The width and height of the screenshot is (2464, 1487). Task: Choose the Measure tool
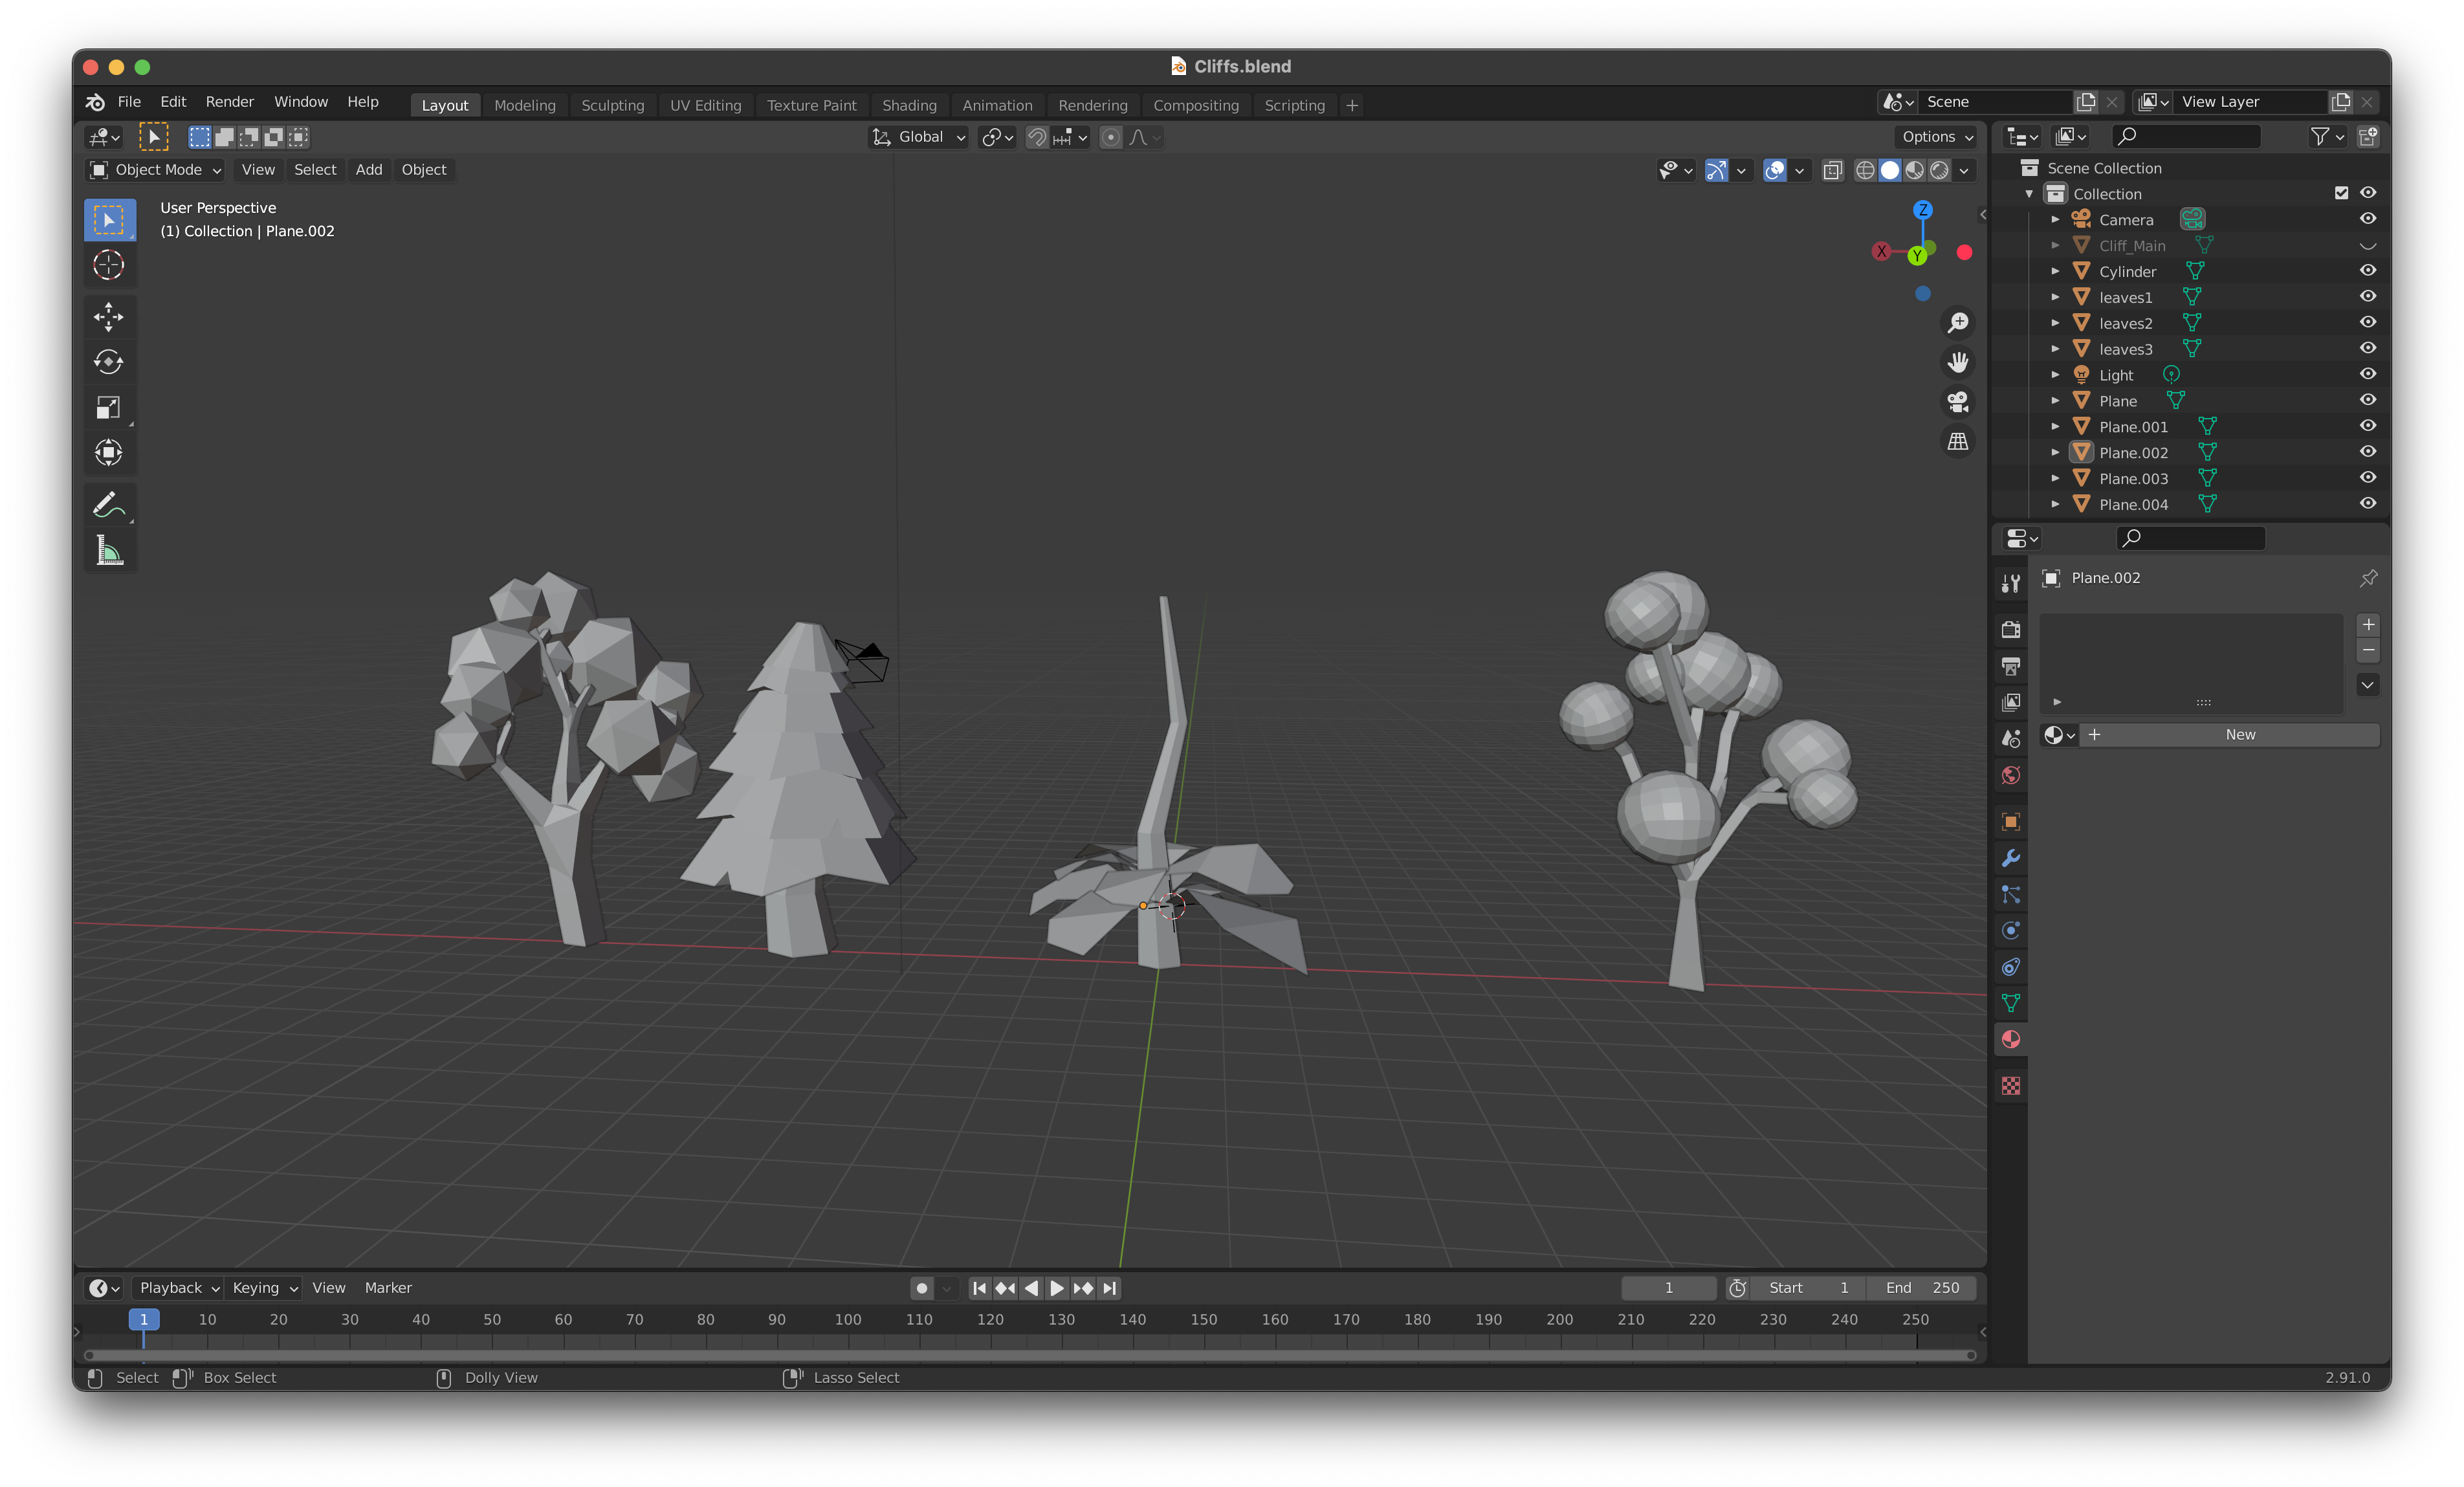click(108, 550)
